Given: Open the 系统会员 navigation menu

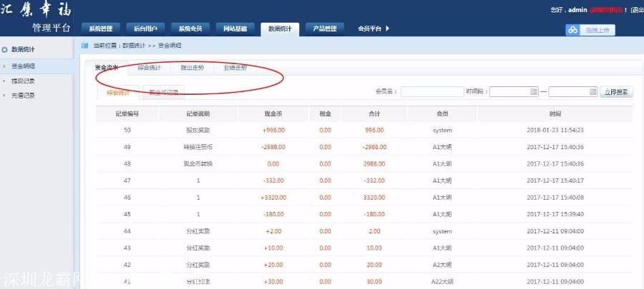Looking at the screenshot, I should (x=190, y=29).
